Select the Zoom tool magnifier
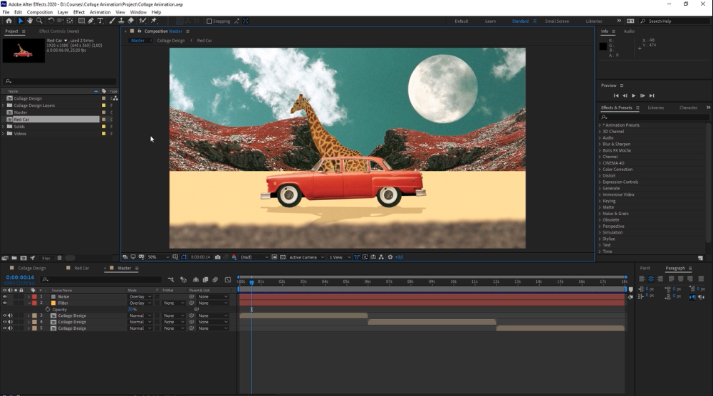This screenshot has height=396, width=713. (38, 21)
